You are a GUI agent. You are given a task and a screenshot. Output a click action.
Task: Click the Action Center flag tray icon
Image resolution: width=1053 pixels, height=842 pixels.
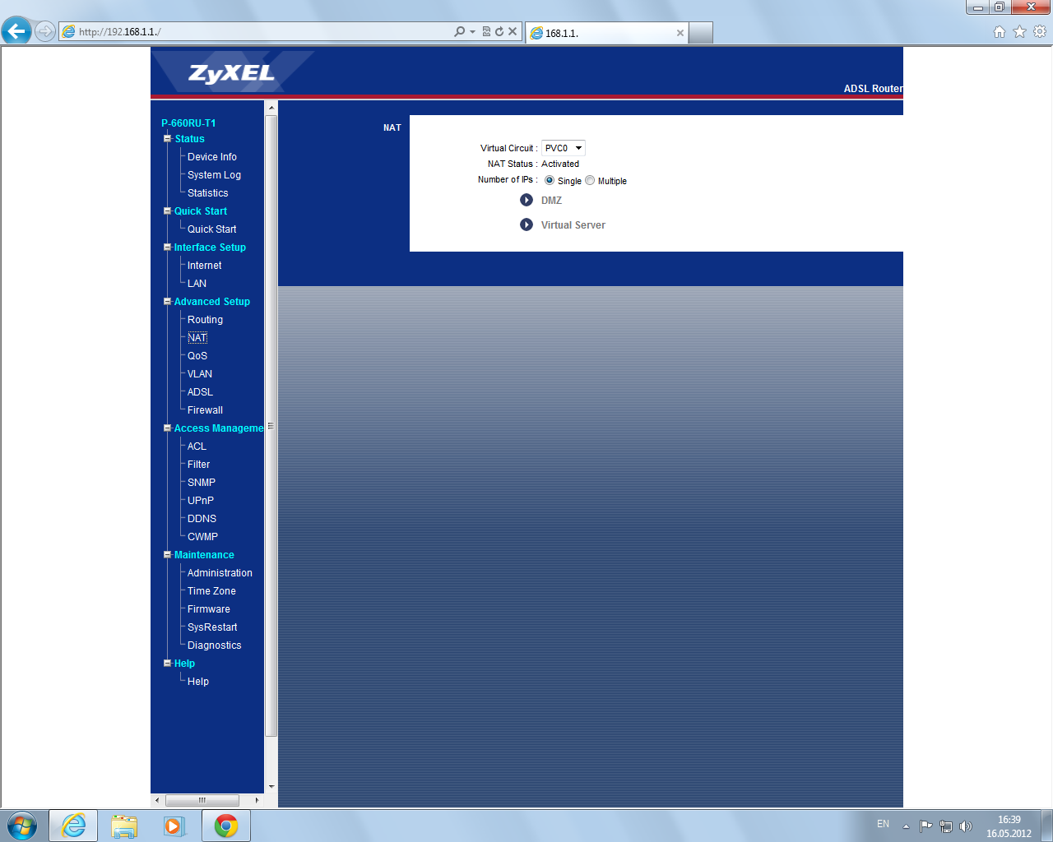click(x=925, y=826)
